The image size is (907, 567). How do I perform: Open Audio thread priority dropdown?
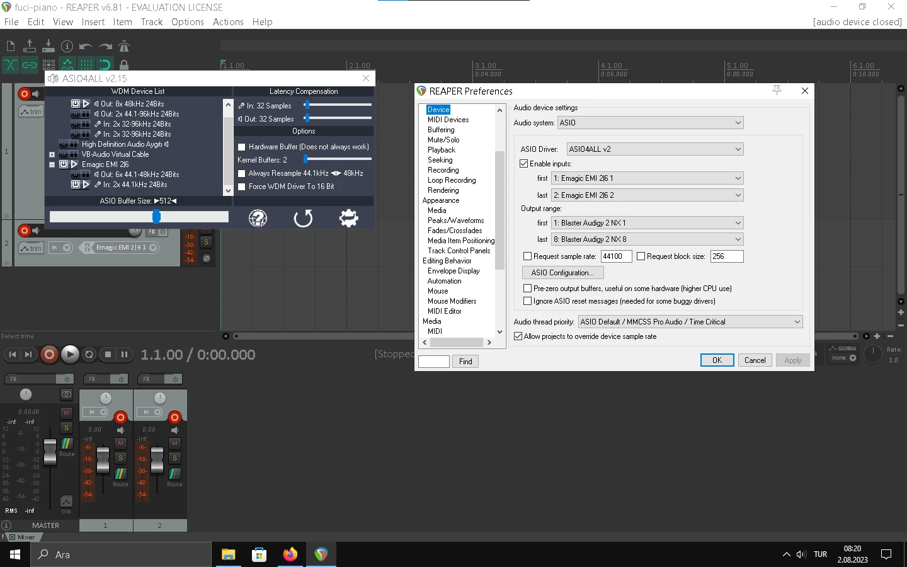click(x=690, y=322)
